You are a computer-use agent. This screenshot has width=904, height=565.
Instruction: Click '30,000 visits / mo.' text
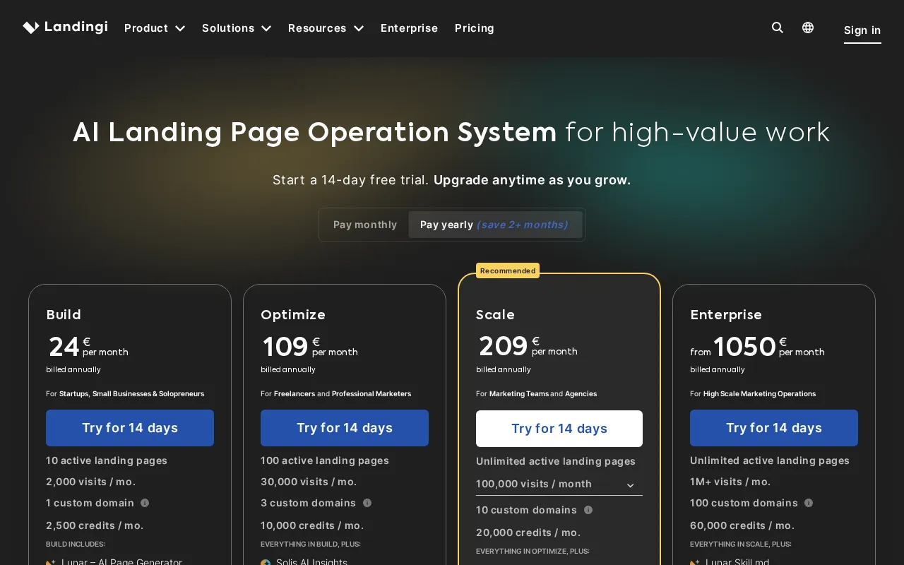coord(309,482)
